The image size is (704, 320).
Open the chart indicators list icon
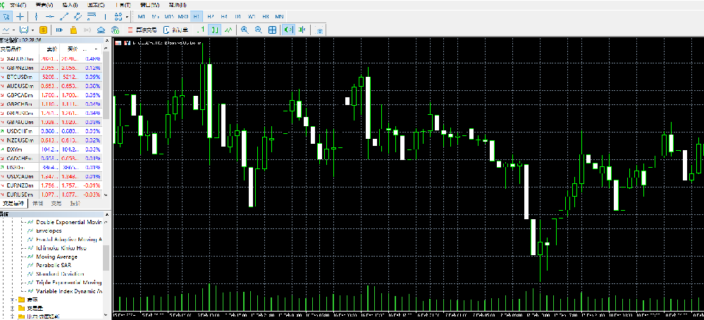tap(24, 30)
